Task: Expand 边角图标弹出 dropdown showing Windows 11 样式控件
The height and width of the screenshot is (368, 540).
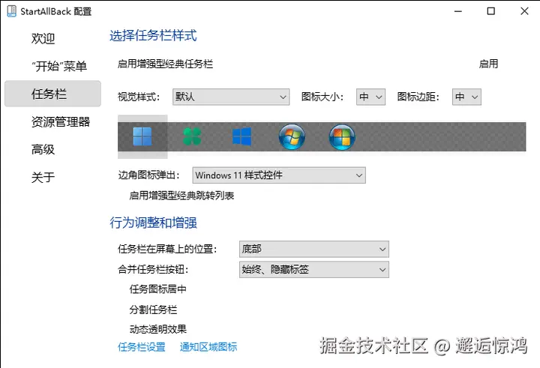Action: [279, 175]
